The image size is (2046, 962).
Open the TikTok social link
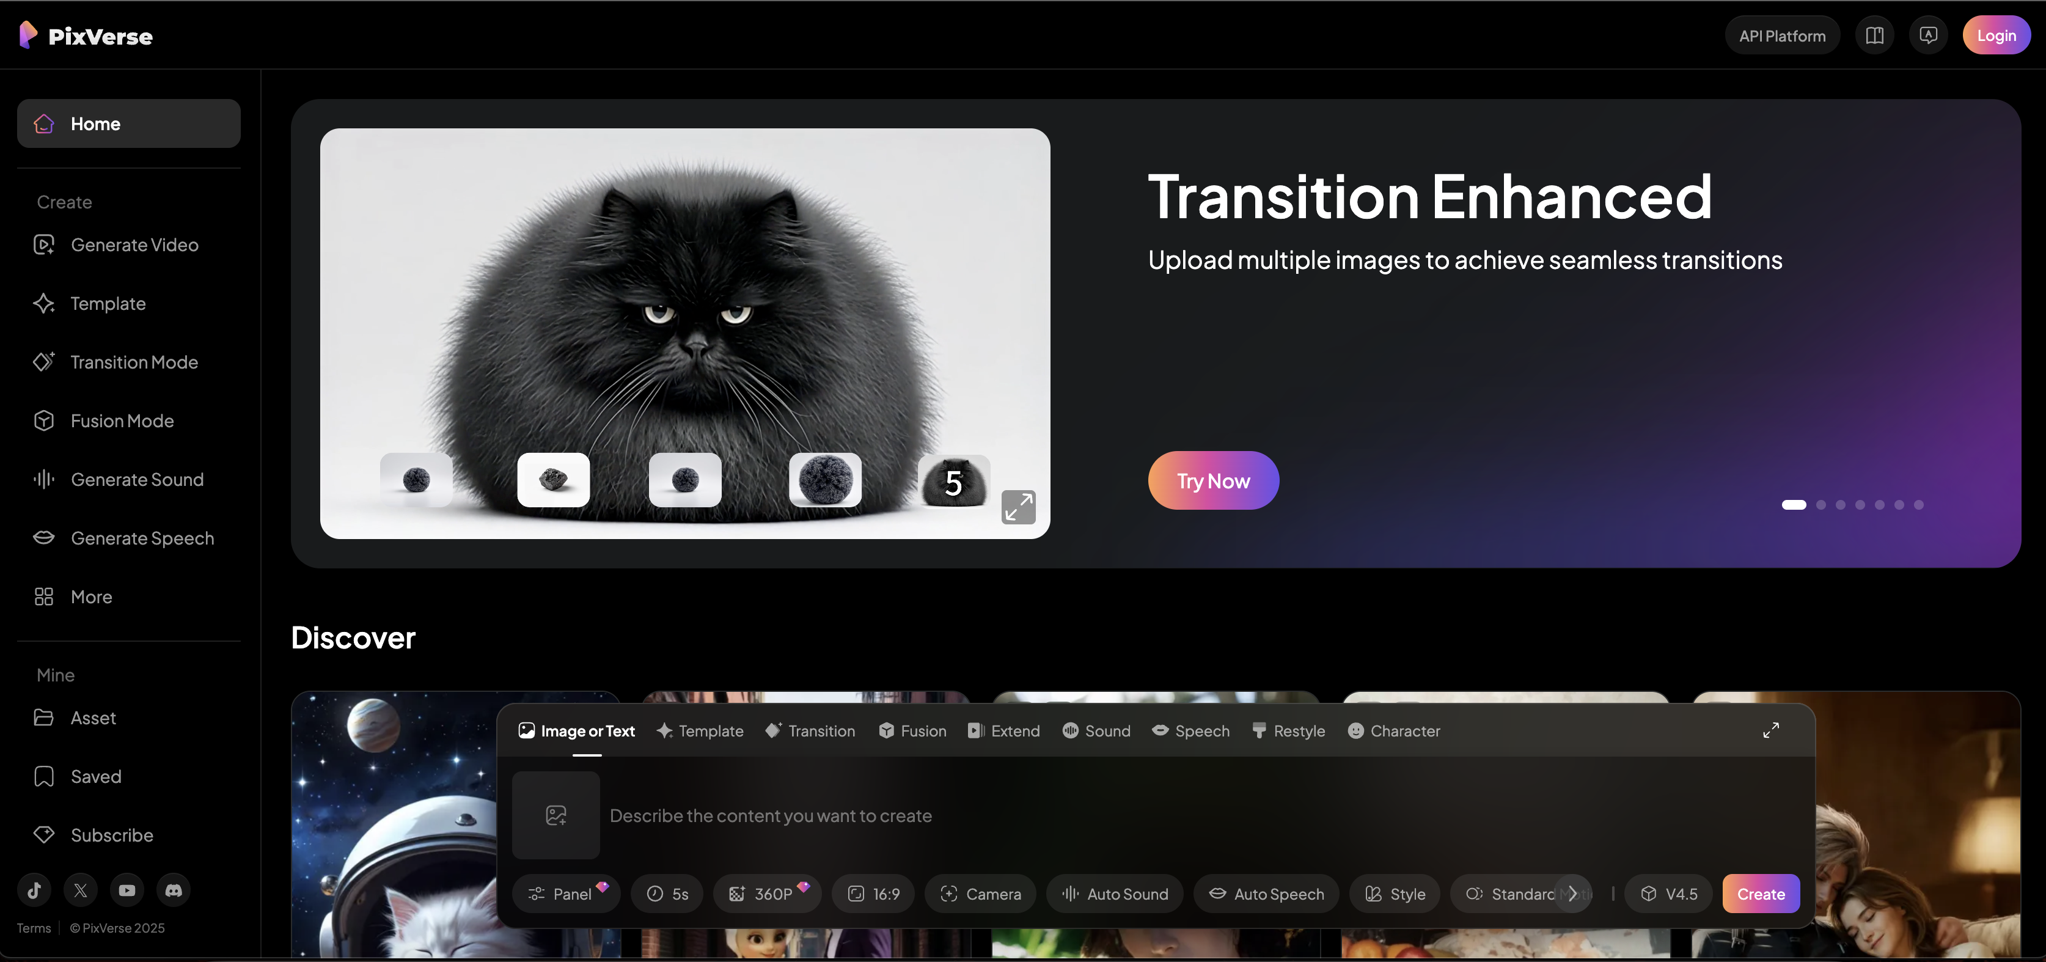pyautogui.click(x=34, y=890)
